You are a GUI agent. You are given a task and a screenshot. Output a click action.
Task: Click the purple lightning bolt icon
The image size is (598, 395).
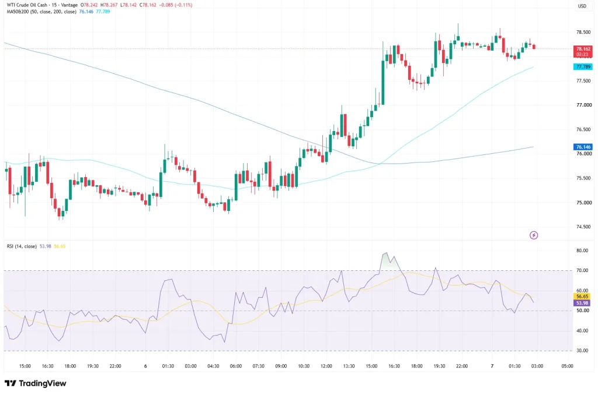[x=534, y=235]
